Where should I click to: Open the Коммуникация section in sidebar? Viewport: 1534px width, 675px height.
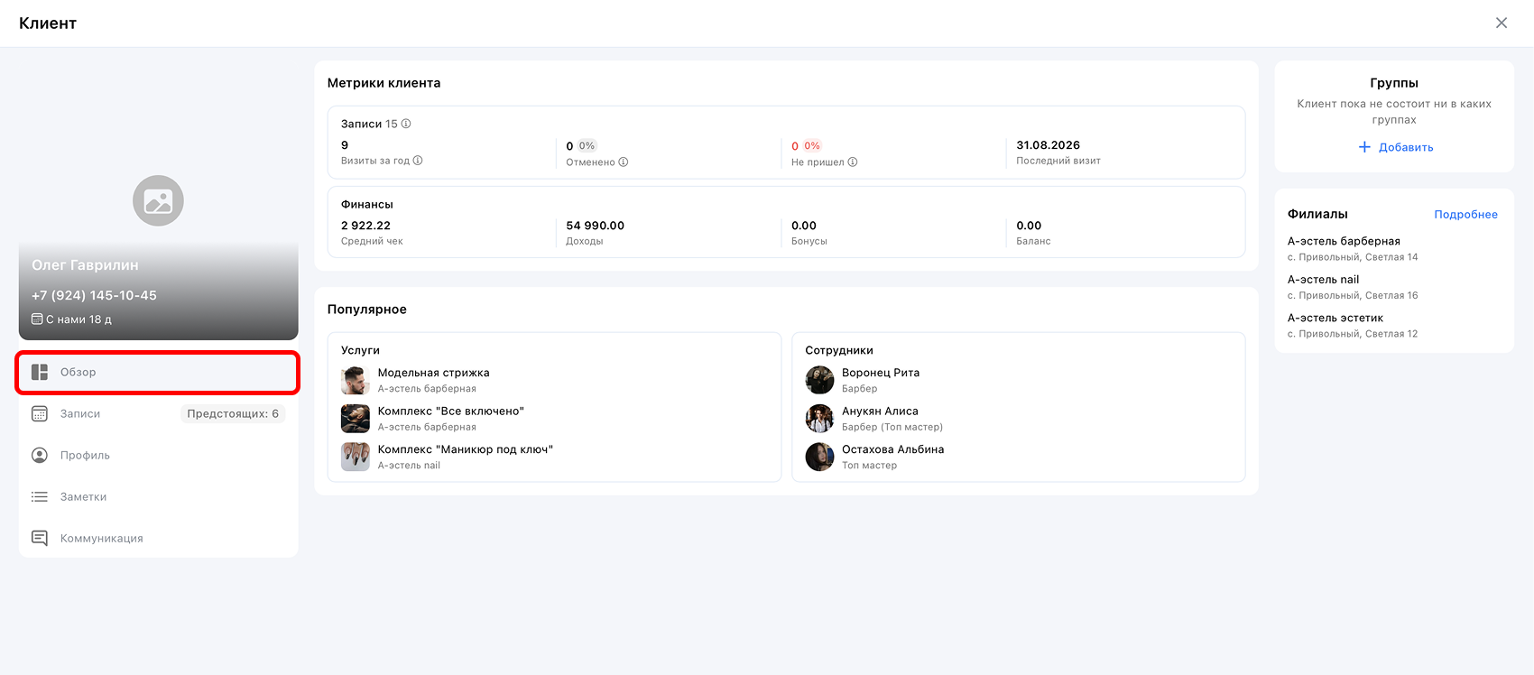158,539
